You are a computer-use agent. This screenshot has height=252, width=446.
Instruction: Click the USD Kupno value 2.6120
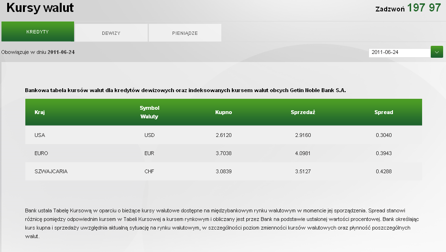point(224,135)
